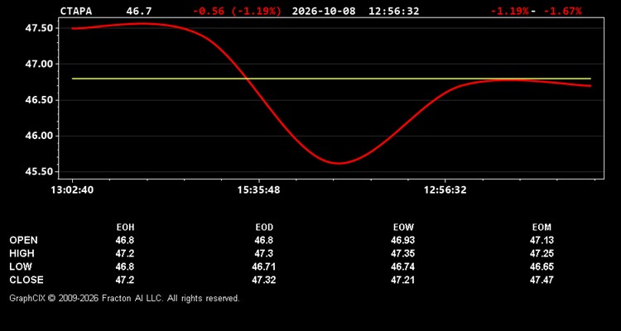The width and height of the screenshot is (621, 331).
Task: Select the EOM column header
Action: (x=542, y=228)
